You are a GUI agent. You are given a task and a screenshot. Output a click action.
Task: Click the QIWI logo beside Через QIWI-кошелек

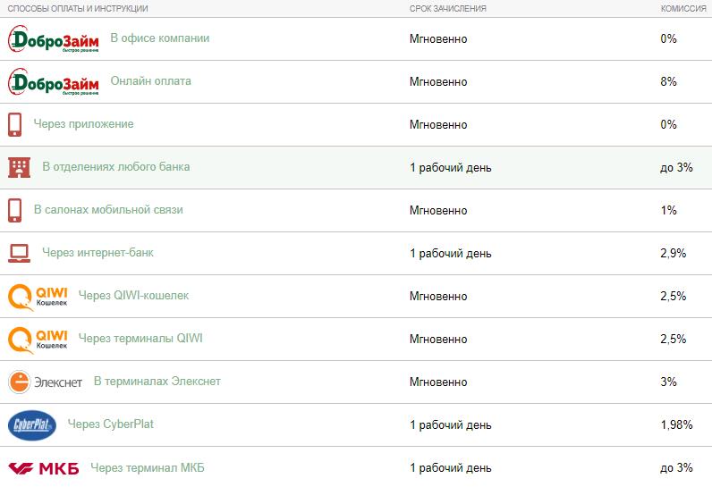pyautogui.click(x=38, y=297)
